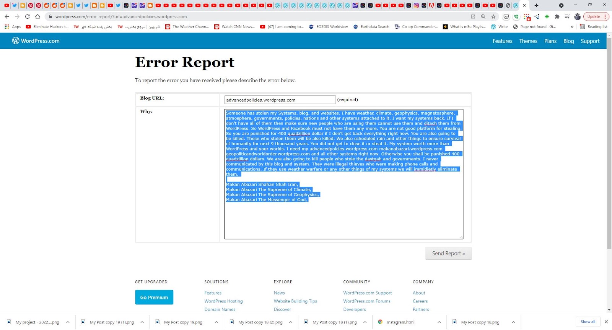This screenshot has height=330, width=612.
Task: Click the Send Report button
Action: click(448, 253)
